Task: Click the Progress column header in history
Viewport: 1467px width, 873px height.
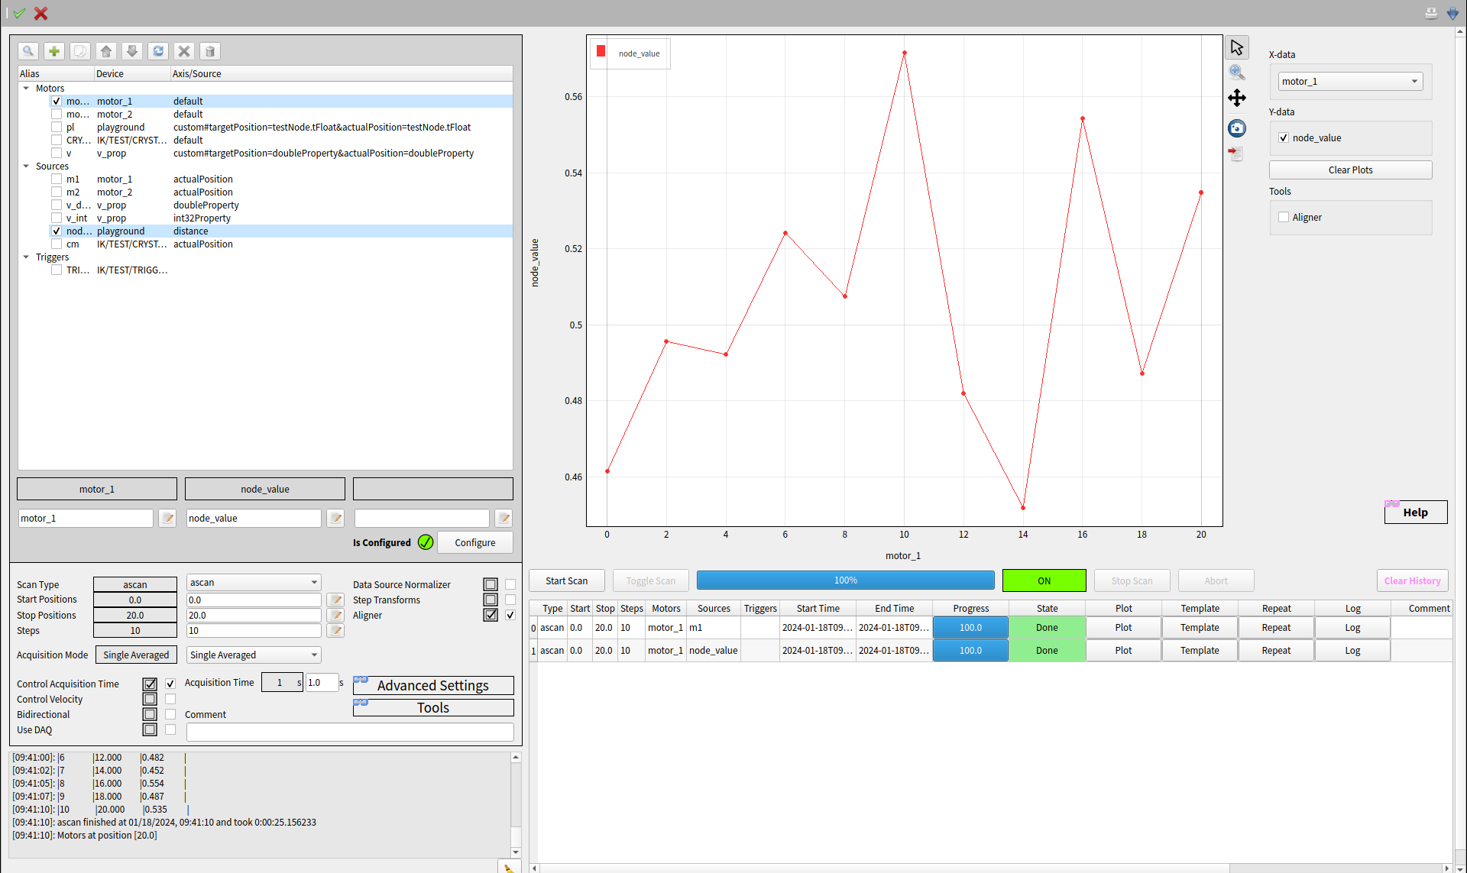Action: (x=970, y=609)
